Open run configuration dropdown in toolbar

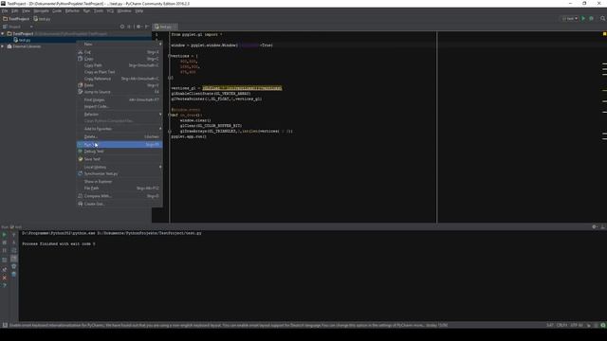pos(570,19)
